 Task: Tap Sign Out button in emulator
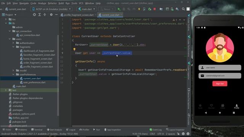[220, 84]
